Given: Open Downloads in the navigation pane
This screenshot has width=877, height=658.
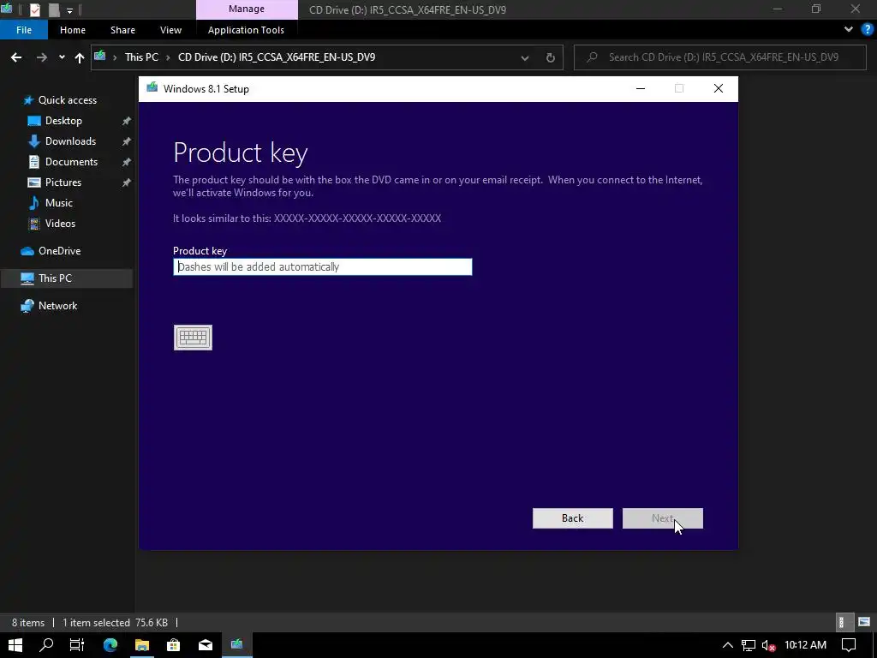Looking at the screenshot, I should [70, 141].
